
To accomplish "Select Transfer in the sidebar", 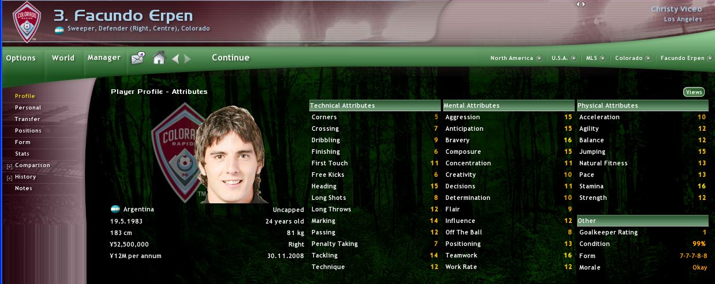I will tap(27, 119).
